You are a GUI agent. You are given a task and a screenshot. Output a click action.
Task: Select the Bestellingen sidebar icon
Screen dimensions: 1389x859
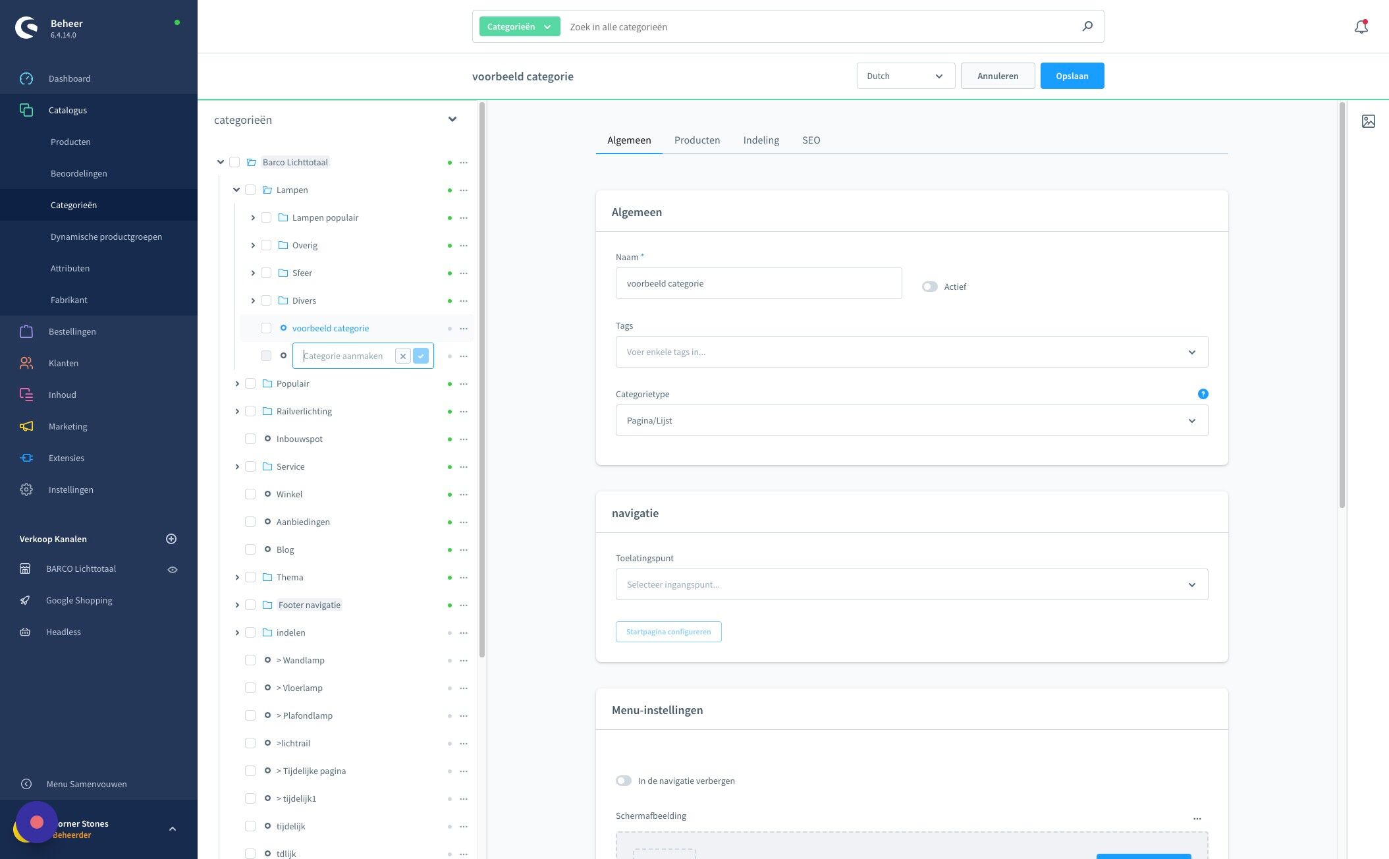[x=26, y=331]
